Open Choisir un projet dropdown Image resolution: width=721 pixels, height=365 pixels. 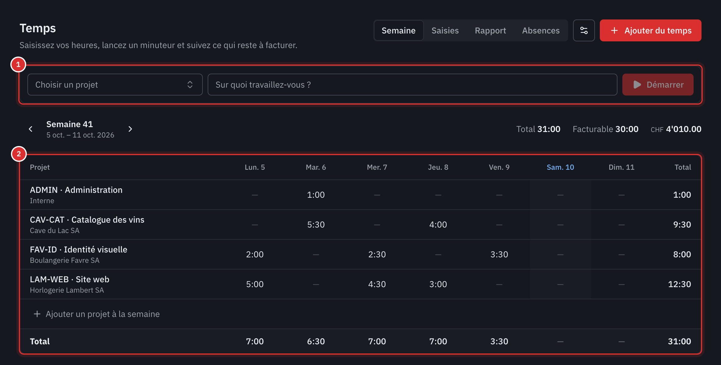click(x=115, y=85)
